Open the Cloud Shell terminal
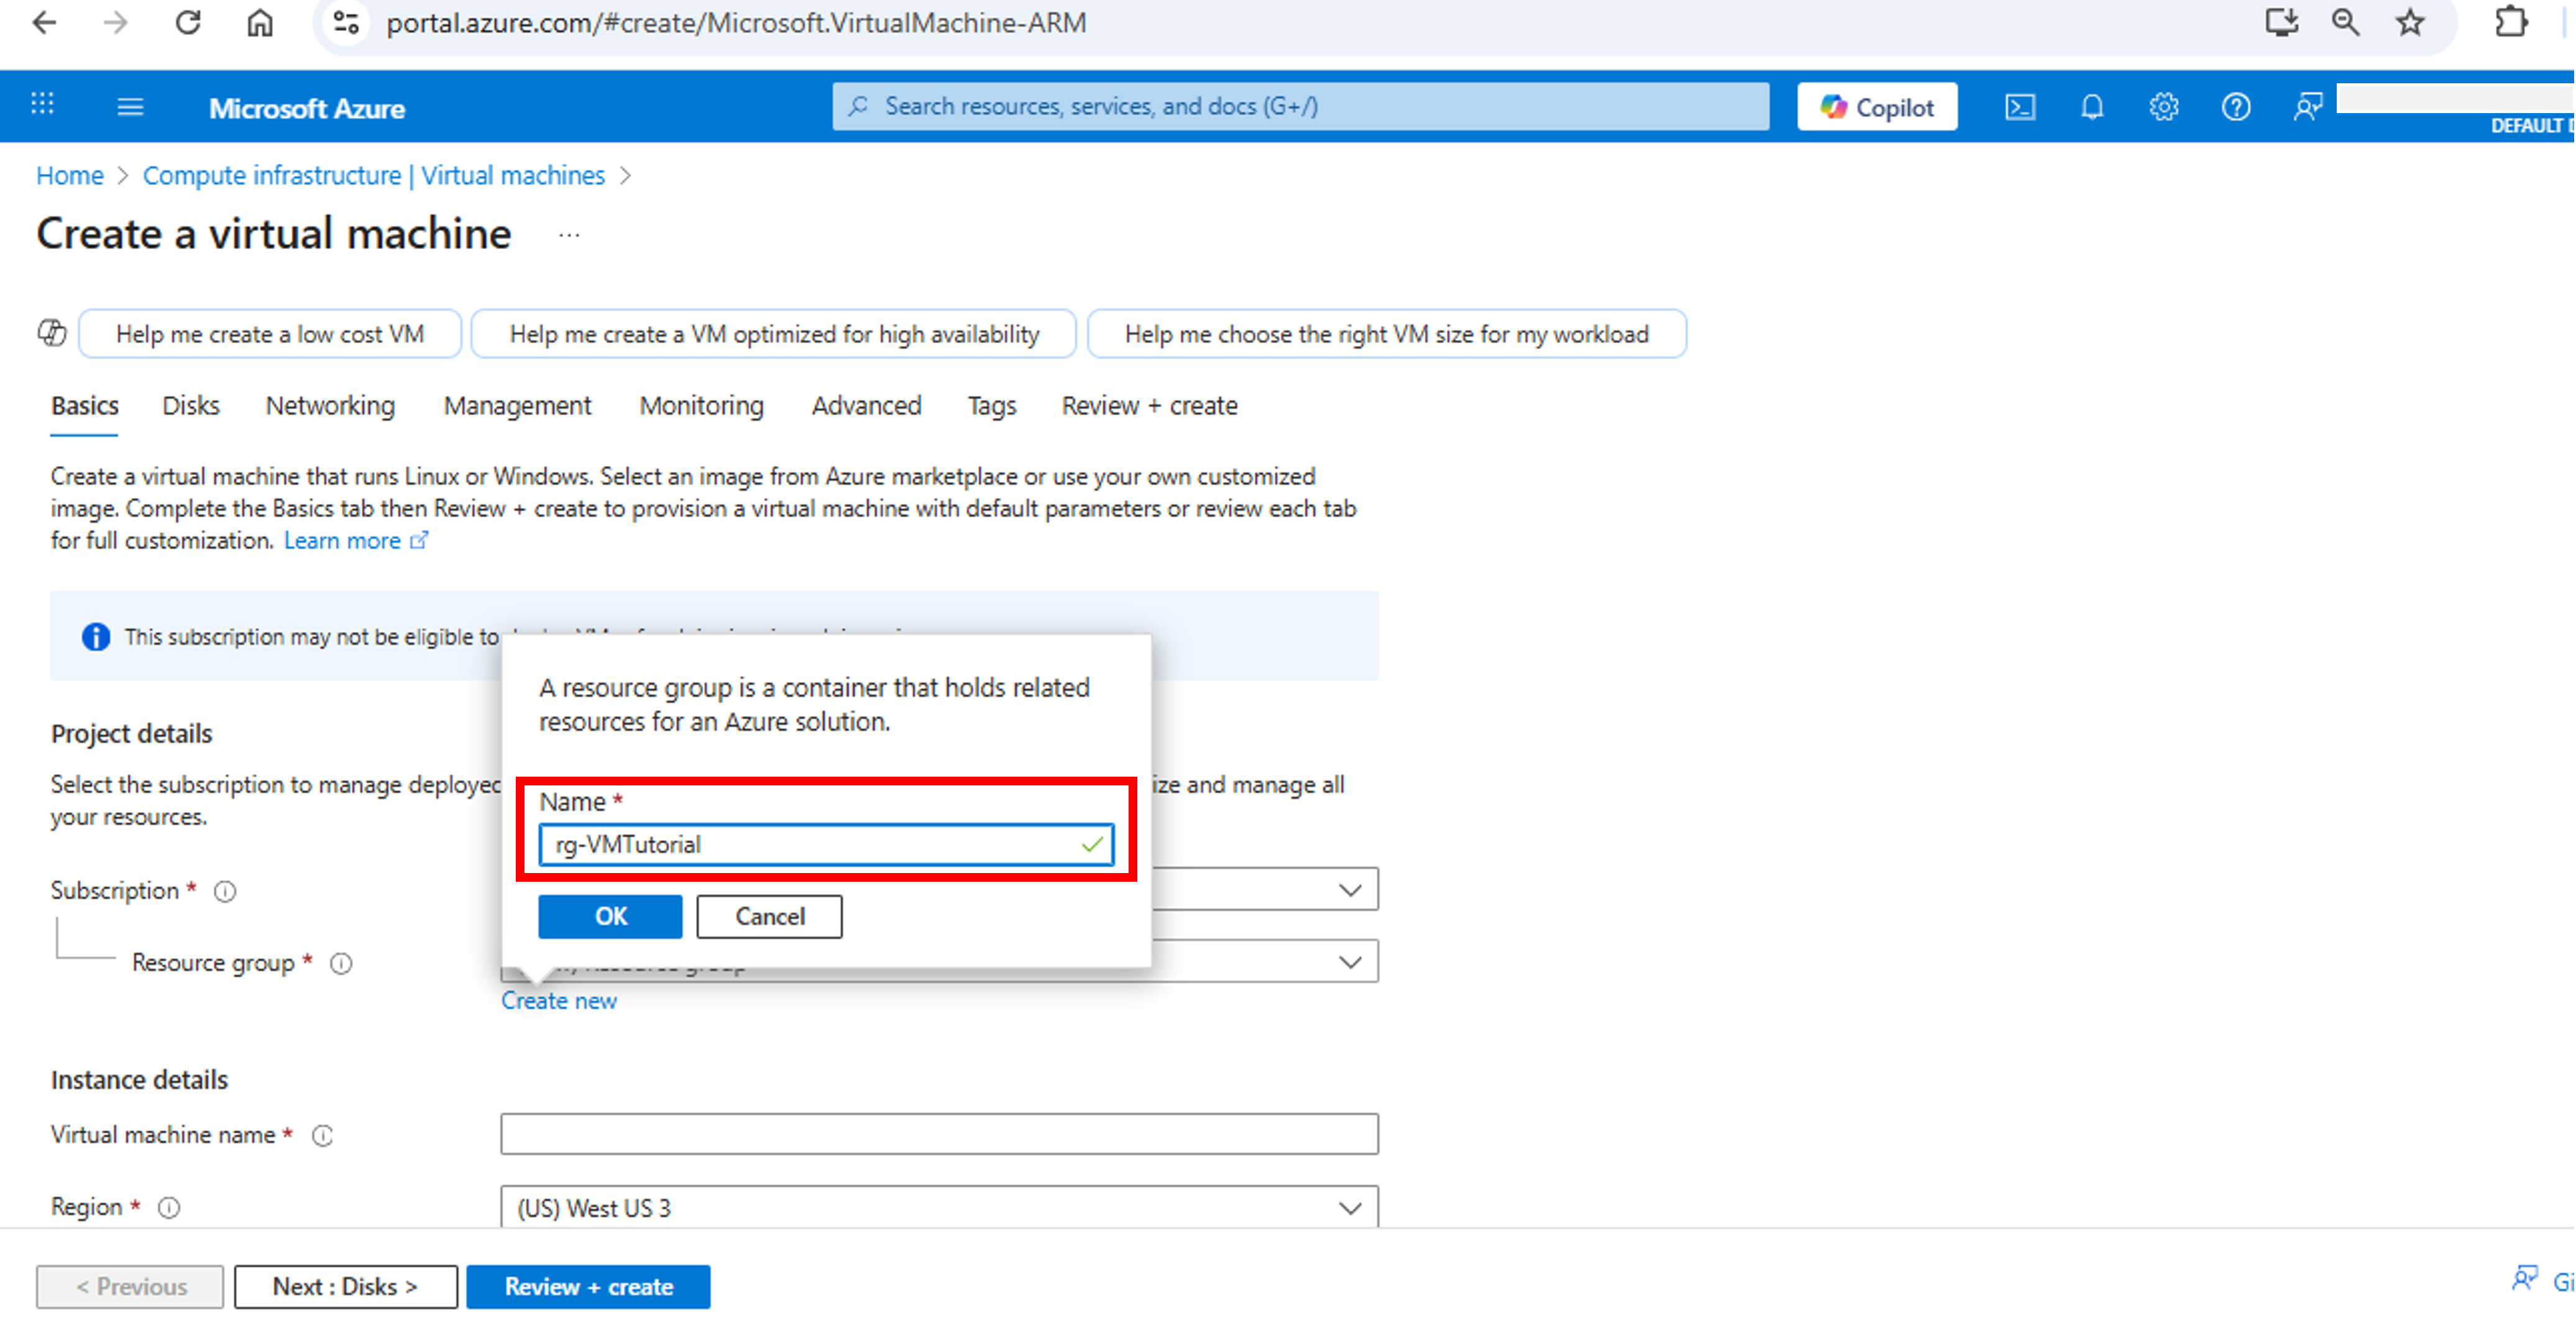Viewport: 2576px width, 1331px height. (x=2019, y=106)
